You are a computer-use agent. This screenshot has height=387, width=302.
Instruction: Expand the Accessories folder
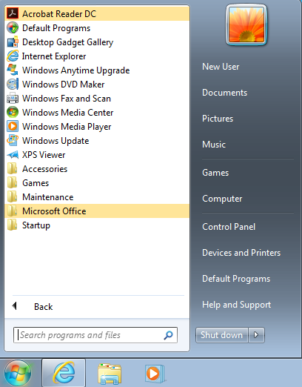(x=97, y=169)
